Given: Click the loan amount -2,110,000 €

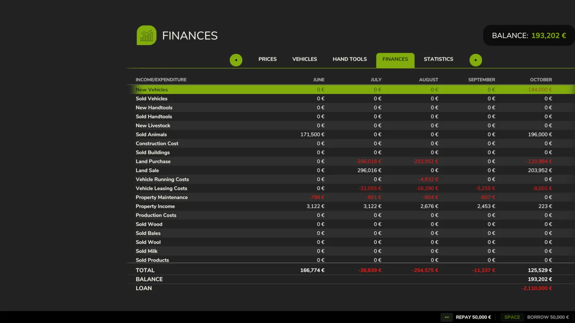Looking at the screenshot, I should point(537,288).
